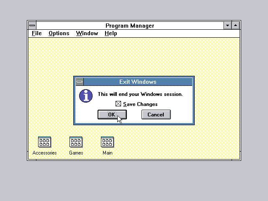Minimize Program Manager with the down arrow

[x=228, y=26]
